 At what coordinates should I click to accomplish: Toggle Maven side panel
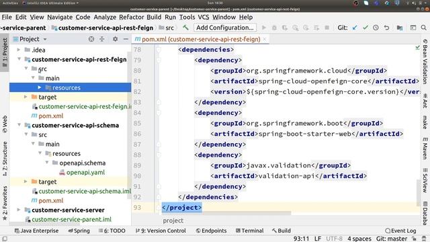point(425,148)
